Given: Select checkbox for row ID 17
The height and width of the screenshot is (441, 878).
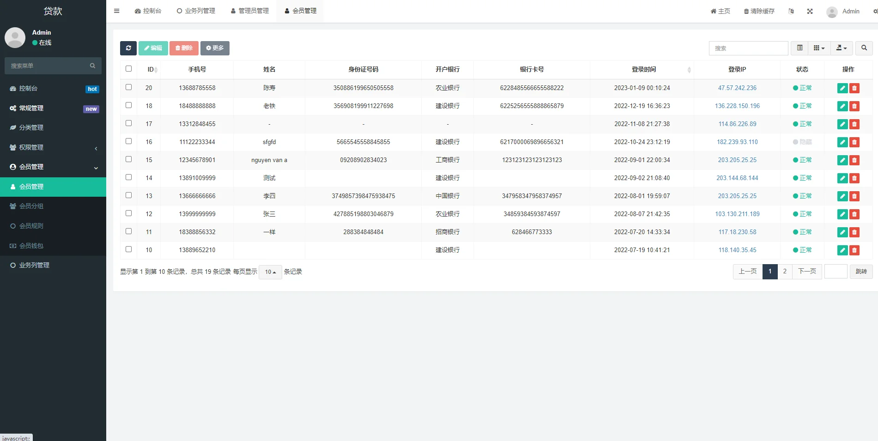Looking at the screenshot, I should pyautogui.click(x=128, y=123).
